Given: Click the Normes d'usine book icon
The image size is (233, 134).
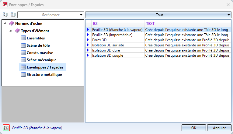Looking at the screenshot, I should point(12,24).
